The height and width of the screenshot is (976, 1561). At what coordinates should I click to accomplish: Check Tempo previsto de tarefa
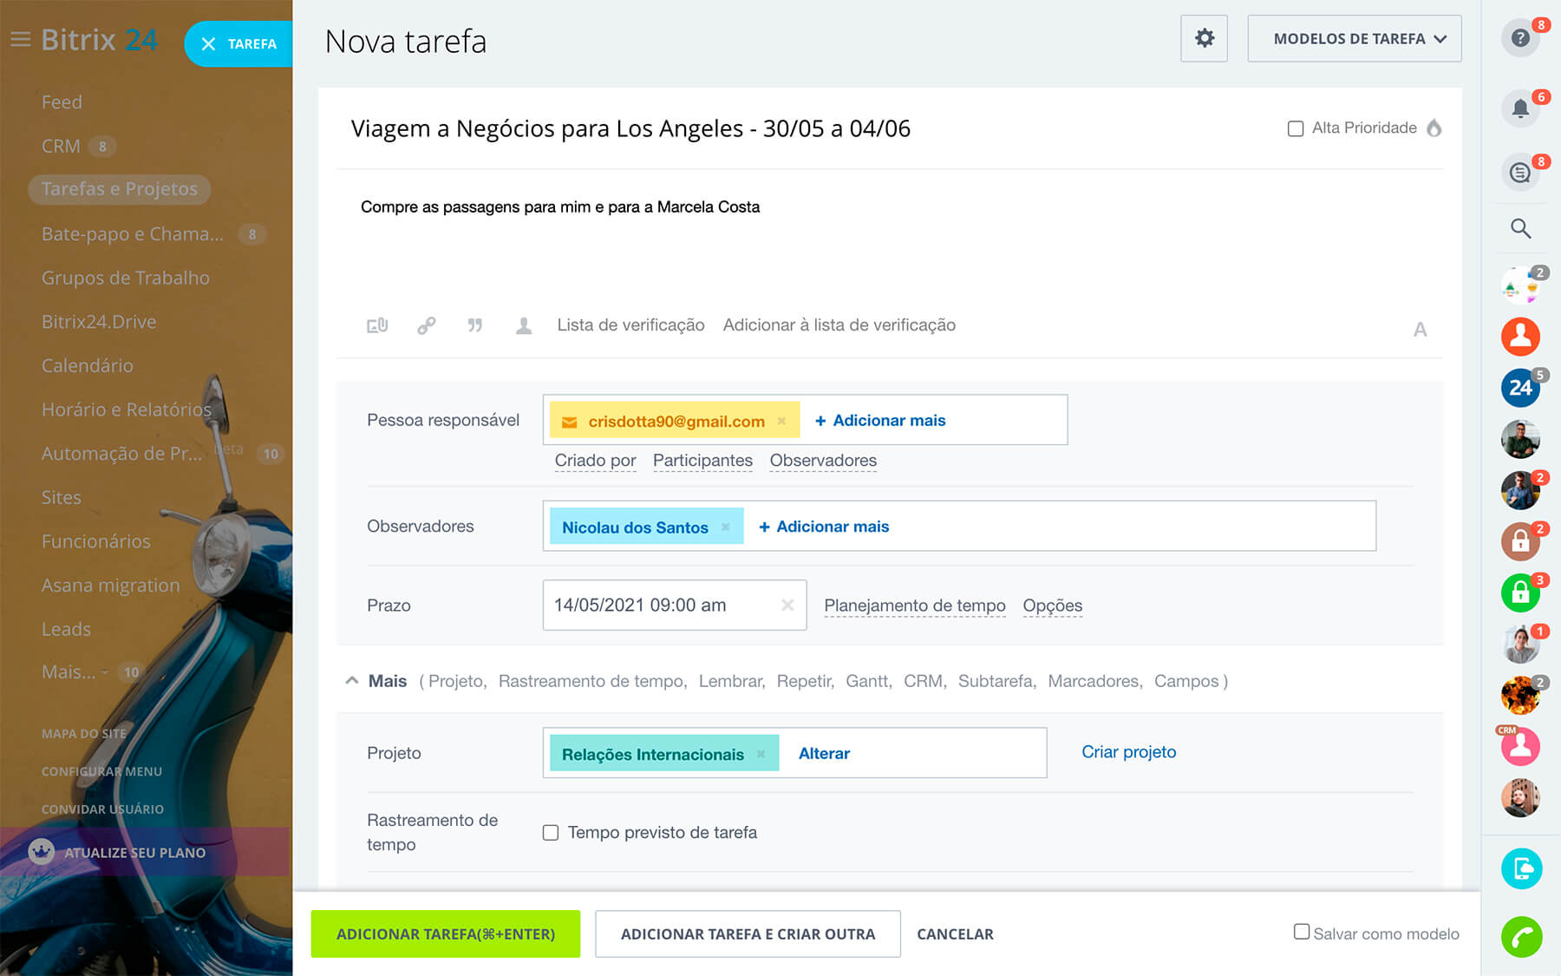click(551, 833)
